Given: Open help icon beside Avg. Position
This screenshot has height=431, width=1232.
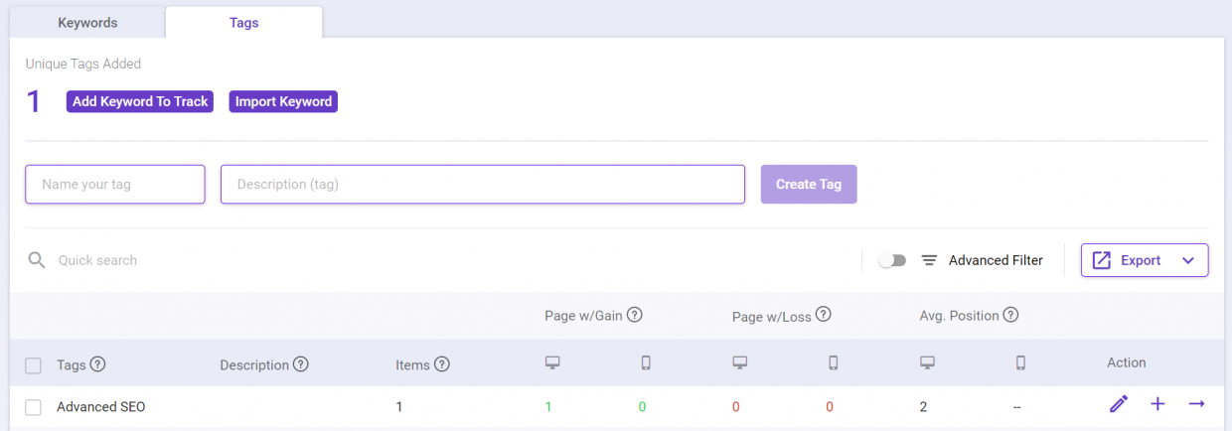Looking at the screenshot, I should point(1010,315).
